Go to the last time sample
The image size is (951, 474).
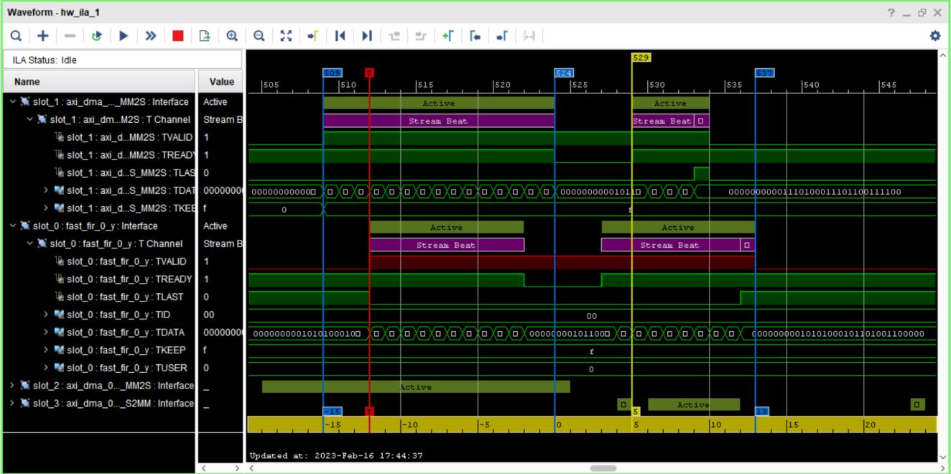(x=367, y=35)
